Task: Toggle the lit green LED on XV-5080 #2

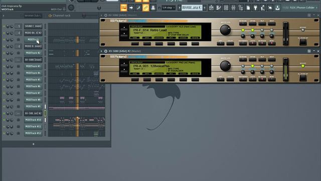Action: pos(252,66)
